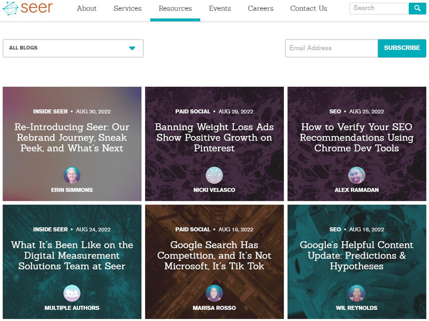Click the date "AUG 19, 2022"
This screenshot has width=429, height=321.
(x=236, y=229)
